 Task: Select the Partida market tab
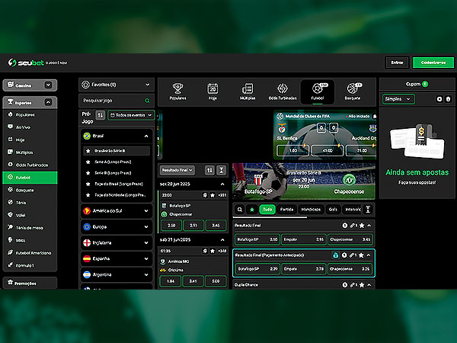286,209
